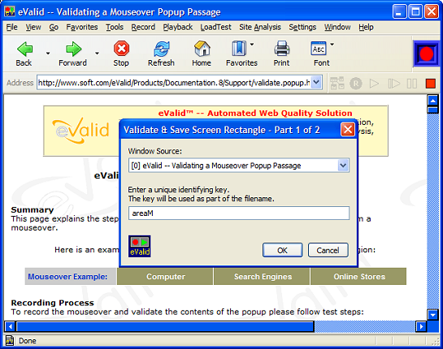Click the Print toolbar icon
Screen dimensions: 443x349
coord(282,48)
